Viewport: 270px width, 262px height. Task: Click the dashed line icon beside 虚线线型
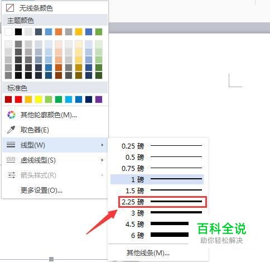point(11,160)
